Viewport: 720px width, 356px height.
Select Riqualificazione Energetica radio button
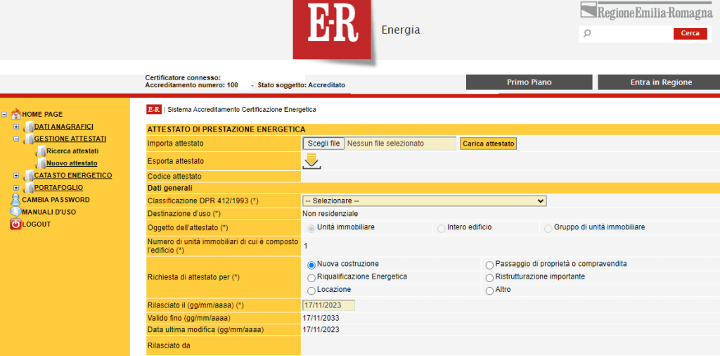click(x=311, y=278)
